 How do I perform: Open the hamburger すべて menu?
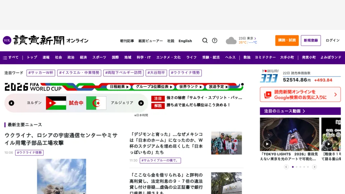[x=10, y=57]
